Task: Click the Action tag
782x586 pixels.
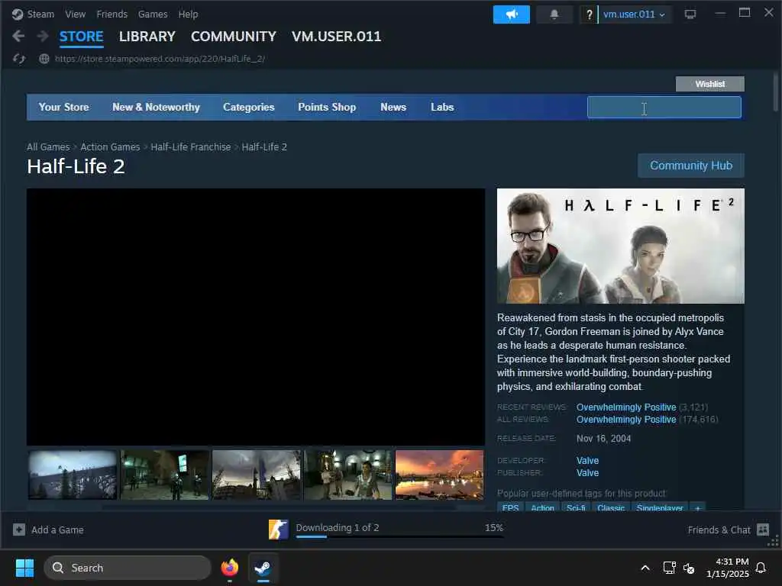Action: click(x=542, y=507)
